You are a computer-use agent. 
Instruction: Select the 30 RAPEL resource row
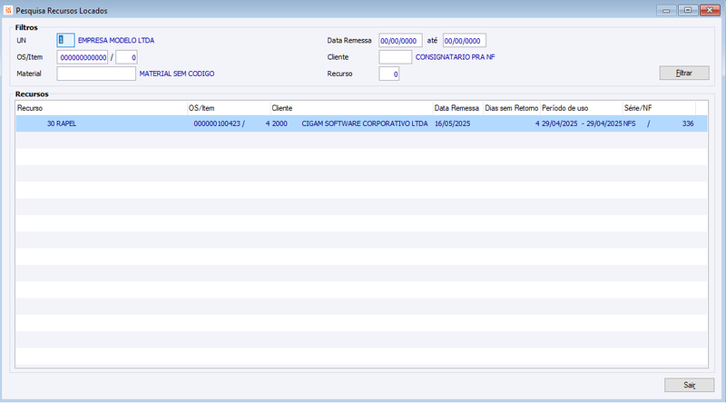361,123
